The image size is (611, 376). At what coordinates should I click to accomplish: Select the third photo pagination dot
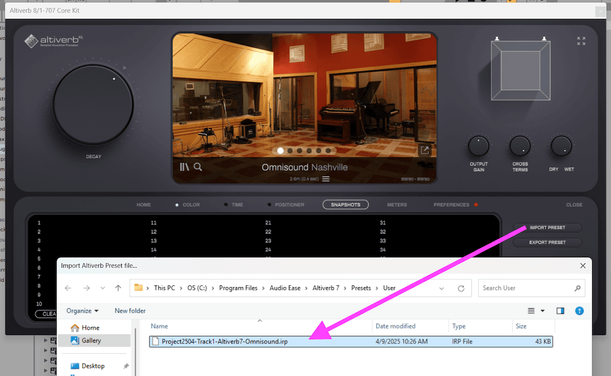click(x=299, y=151)
